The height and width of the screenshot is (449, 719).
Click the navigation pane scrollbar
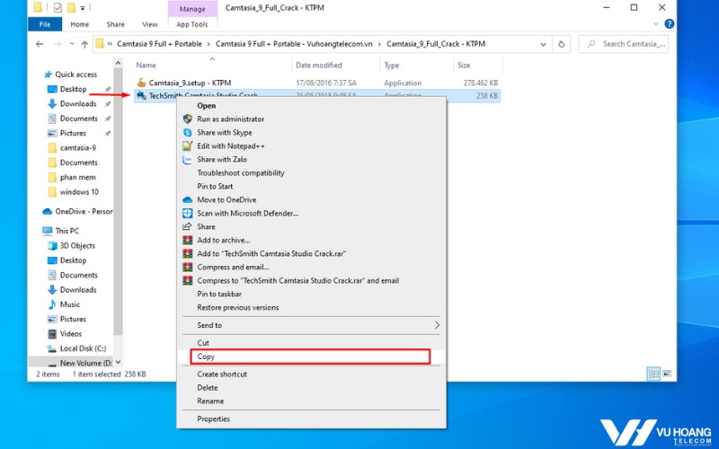point(118,201)
